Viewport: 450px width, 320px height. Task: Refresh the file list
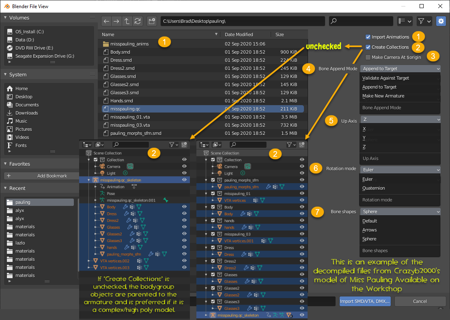138,21
